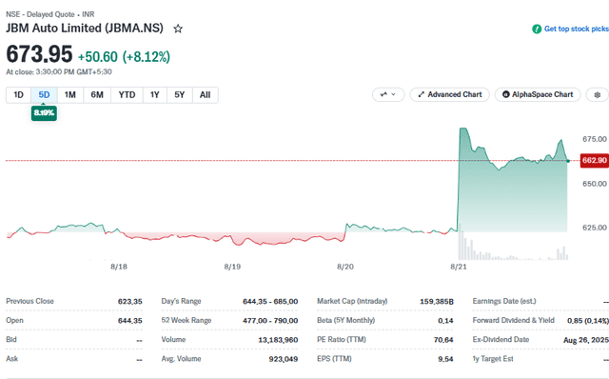Select the 5D range tab

pyautogui.click(x=44, y=95)
